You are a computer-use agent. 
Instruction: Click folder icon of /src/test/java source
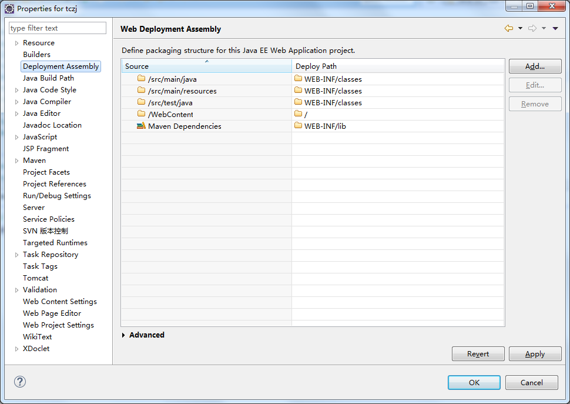(142, 102)
